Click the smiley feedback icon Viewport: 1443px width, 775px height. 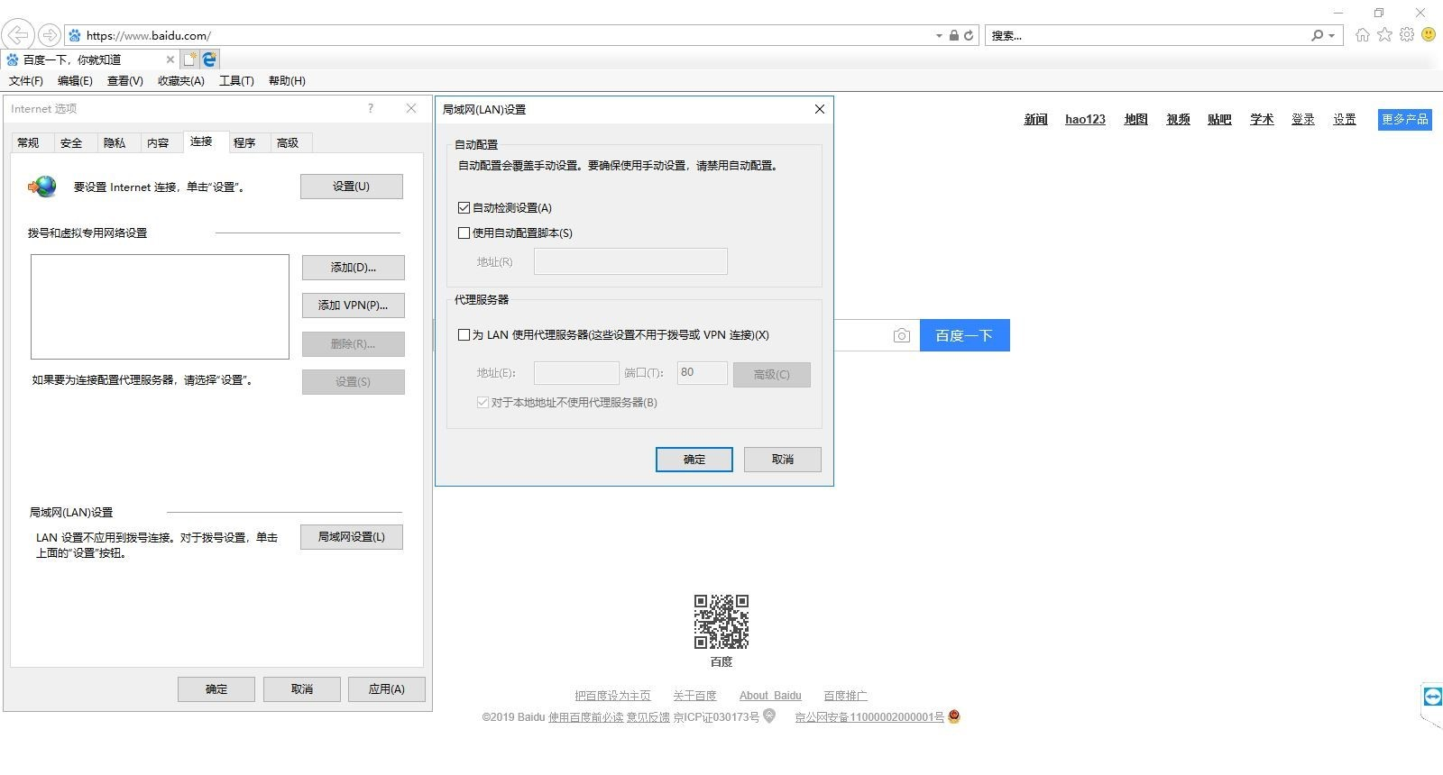coord(1429,35)
